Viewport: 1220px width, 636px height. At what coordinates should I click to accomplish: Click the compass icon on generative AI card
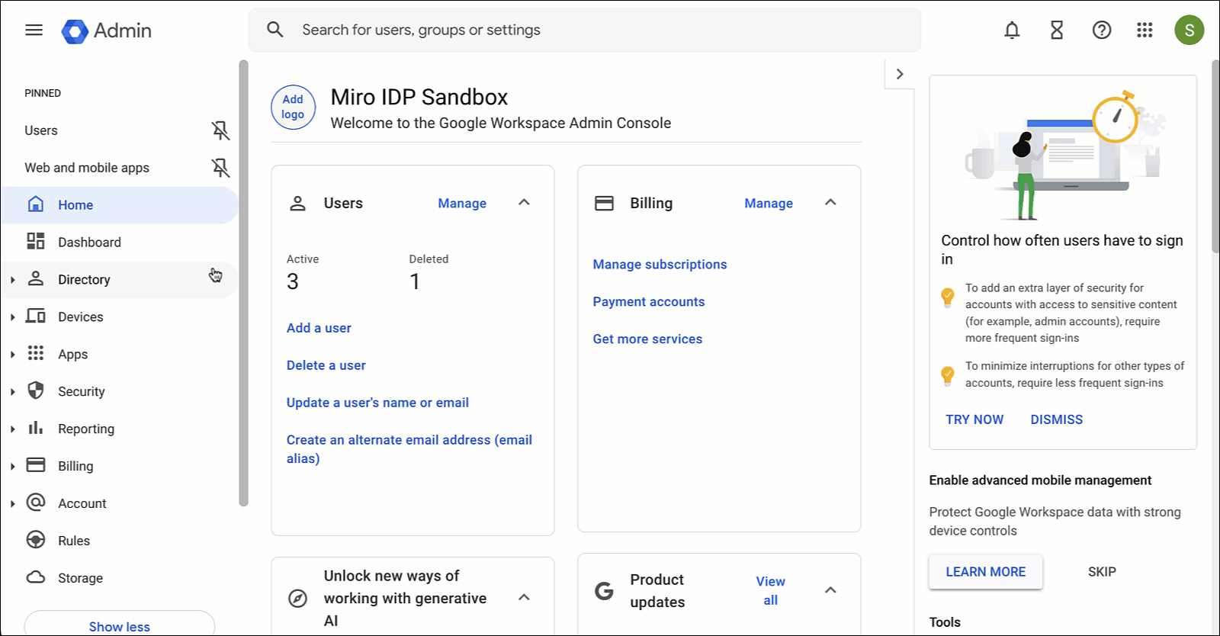click(298, 599)
